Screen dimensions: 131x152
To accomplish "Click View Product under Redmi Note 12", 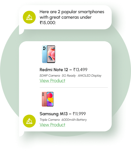I will coord(52,81).
